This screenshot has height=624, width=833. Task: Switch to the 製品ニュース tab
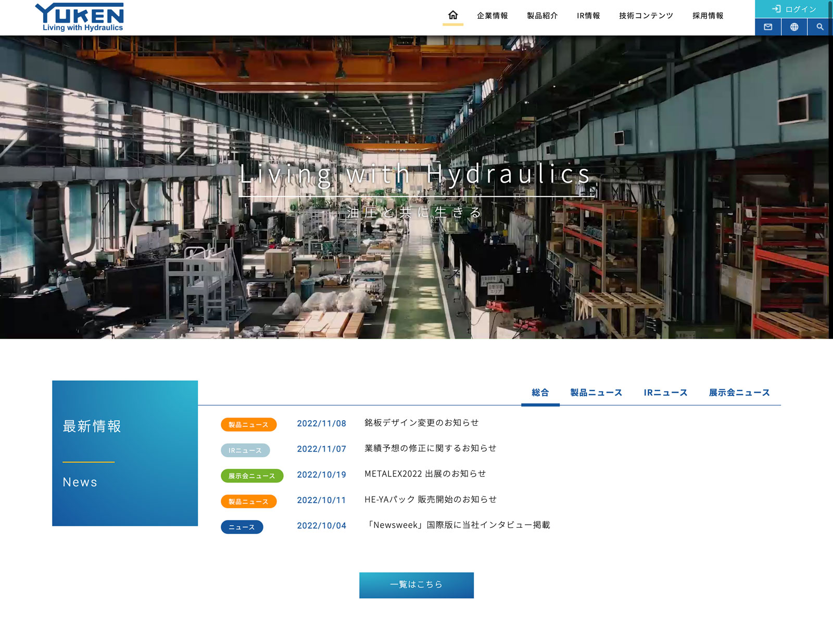596,393
